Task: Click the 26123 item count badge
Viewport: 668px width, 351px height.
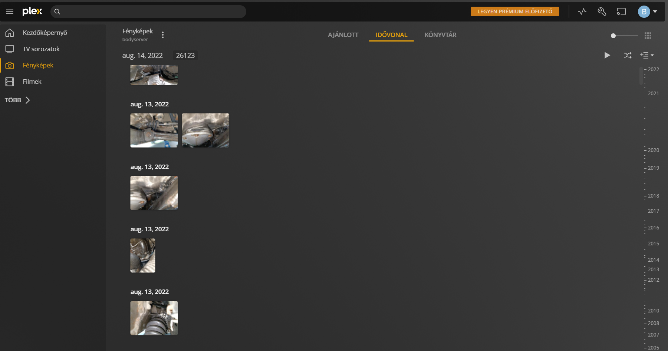Action: coord(185,56)
